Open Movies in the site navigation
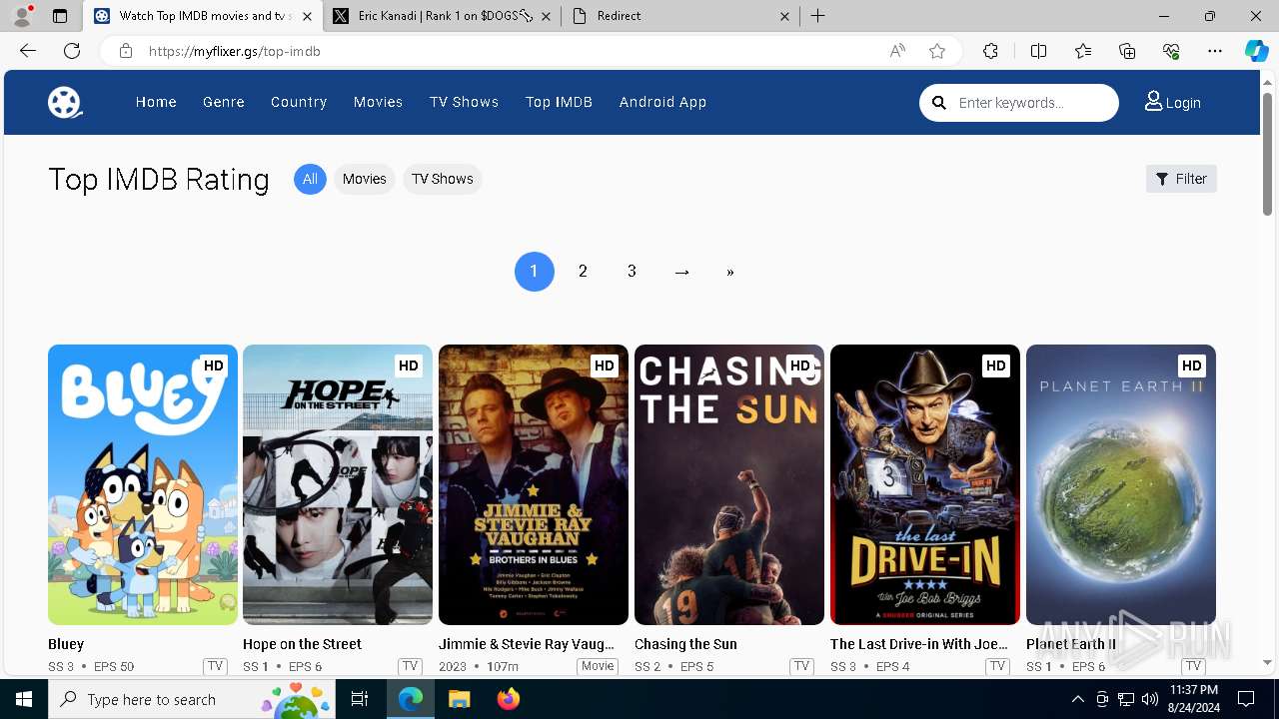This screenshot has width=1279, height=719. [378, 102]
